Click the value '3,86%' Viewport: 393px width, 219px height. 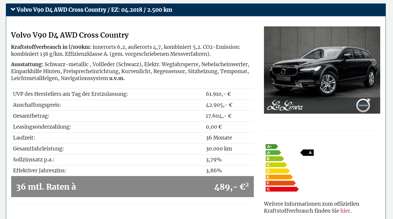(214, 171)
